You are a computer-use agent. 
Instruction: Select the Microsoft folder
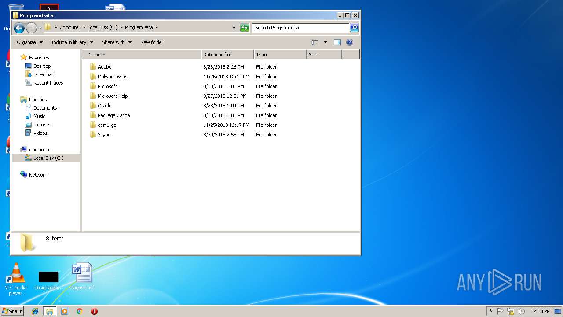point(107,86)
